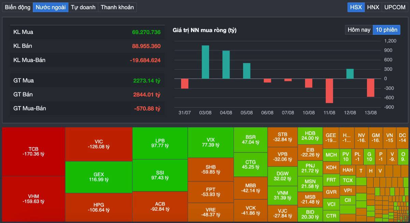Click the 04/08 net-buy bar
The image size is (410, 223).
click(226, 64)
